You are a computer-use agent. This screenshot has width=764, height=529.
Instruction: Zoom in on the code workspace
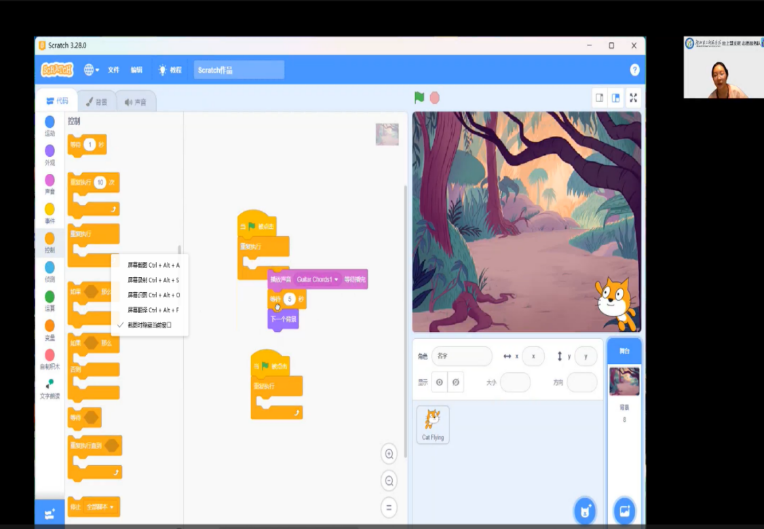(389, 454)
